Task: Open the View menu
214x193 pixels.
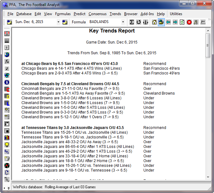Action: pyautogui.click(x=48, y=14)
